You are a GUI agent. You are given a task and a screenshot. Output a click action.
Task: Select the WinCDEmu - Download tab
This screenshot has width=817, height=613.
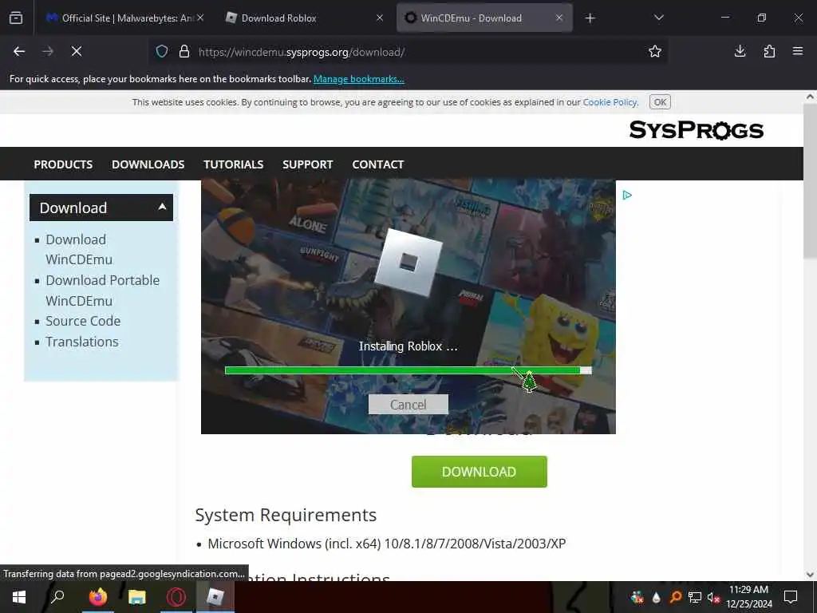(x=484, y=18)
